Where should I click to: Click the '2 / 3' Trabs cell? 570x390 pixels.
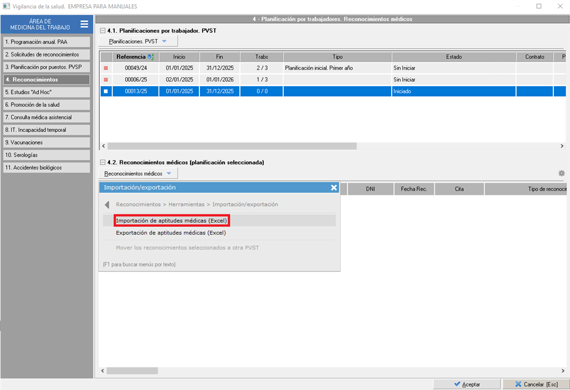pyautogui.click(x=262, y=68)
